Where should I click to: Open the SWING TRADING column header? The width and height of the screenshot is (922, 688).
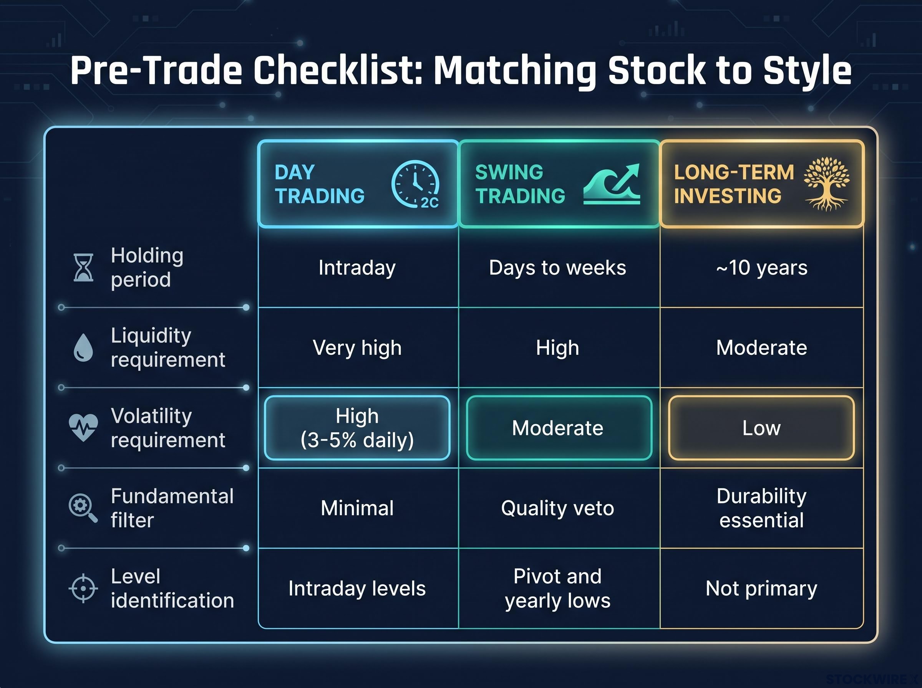pos(559,184)
